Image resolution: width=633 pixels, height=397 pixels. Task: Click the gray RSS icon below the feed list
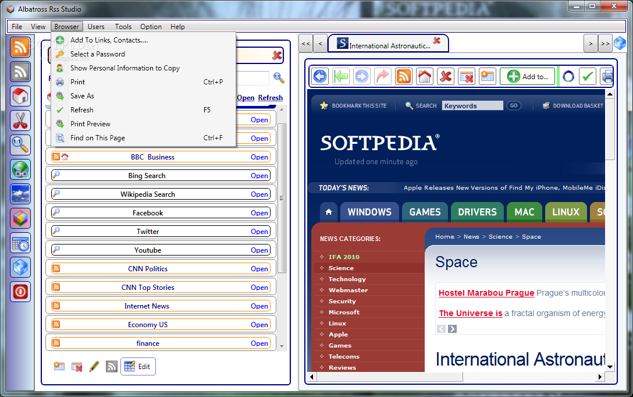point(112,366)
